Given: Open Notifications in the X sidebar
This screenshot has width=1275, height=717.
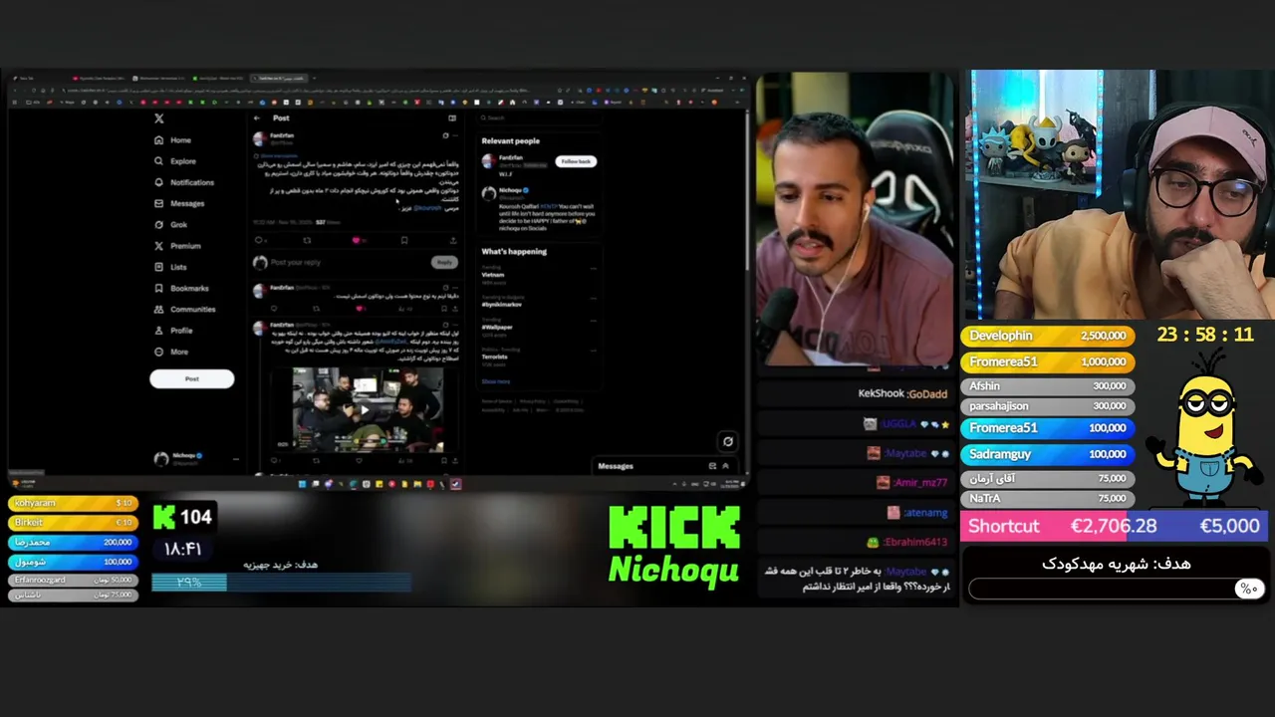Looking at the screenshot, I should click(x=184, y=182).
